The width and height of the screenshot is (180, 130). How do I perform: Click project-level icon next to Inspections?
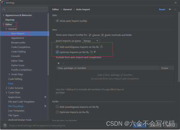click(x=45, y=97)
